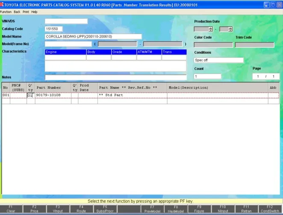Open the Help menu
The image size is (283, 215).
[x=34, y=12]
